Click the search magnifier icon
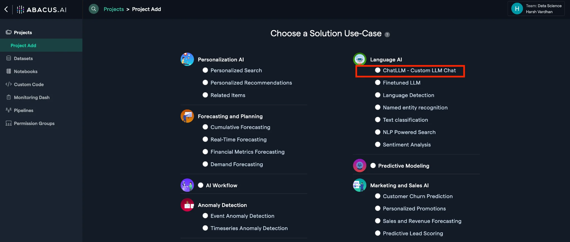The image size is (570, 242). (94, 9)
